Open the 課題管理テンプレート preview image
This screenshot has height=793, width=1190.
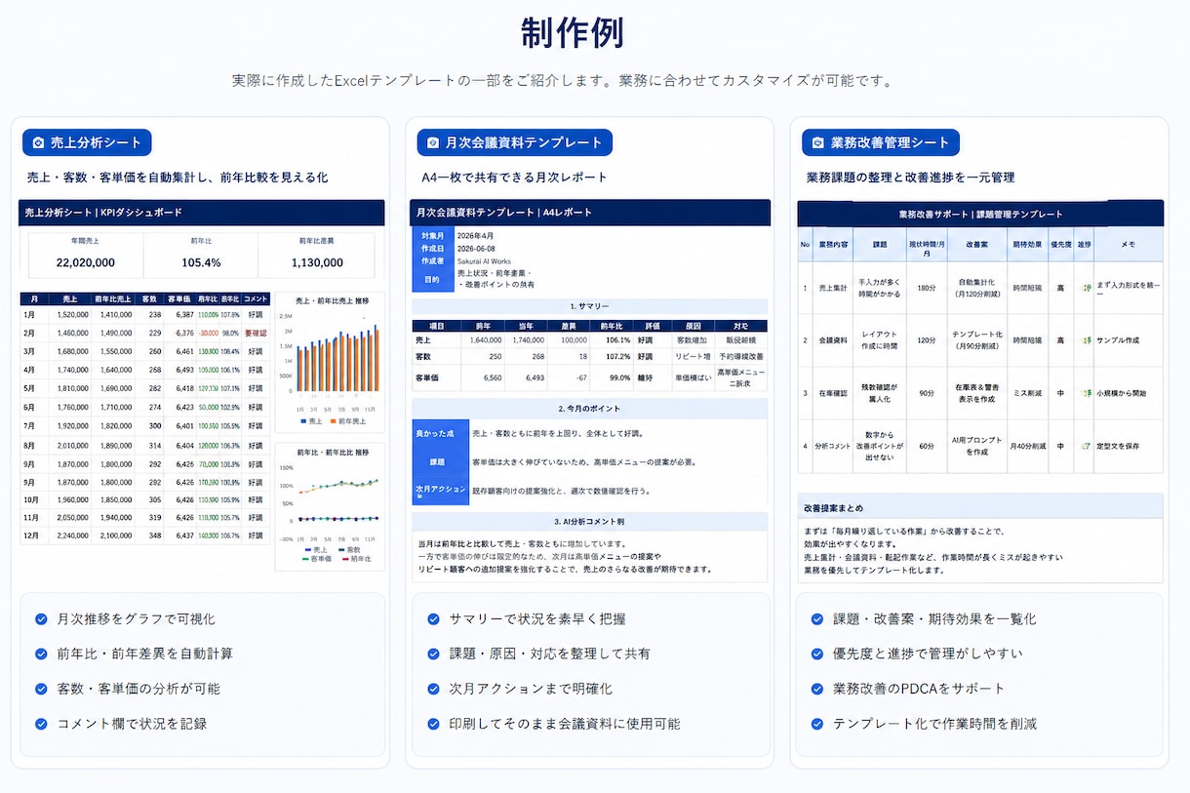click(x=980, y=391)
